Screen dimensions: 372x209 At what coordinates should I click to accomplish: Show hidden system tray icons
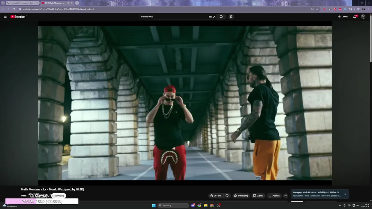(340, 206)
